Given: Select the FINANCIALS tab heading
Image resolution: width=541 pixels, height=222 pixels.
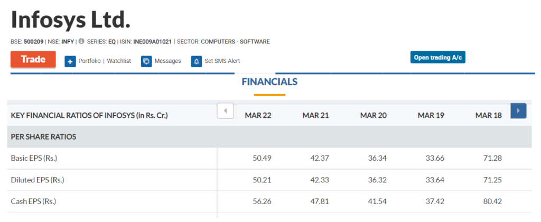Looking at the screenshot, I should [x=269, y=82].
